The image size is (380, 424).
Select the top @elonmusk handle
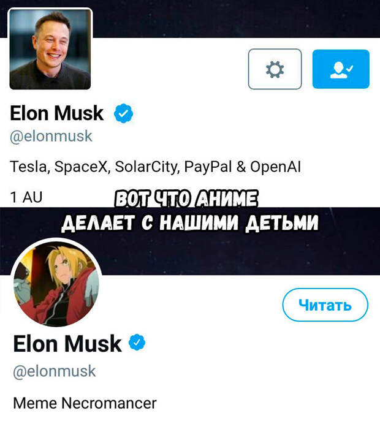pos(51,136)
